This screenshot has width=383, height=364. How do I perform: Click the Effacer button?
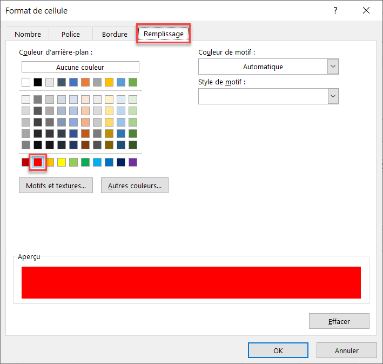(x=339, y=321)
